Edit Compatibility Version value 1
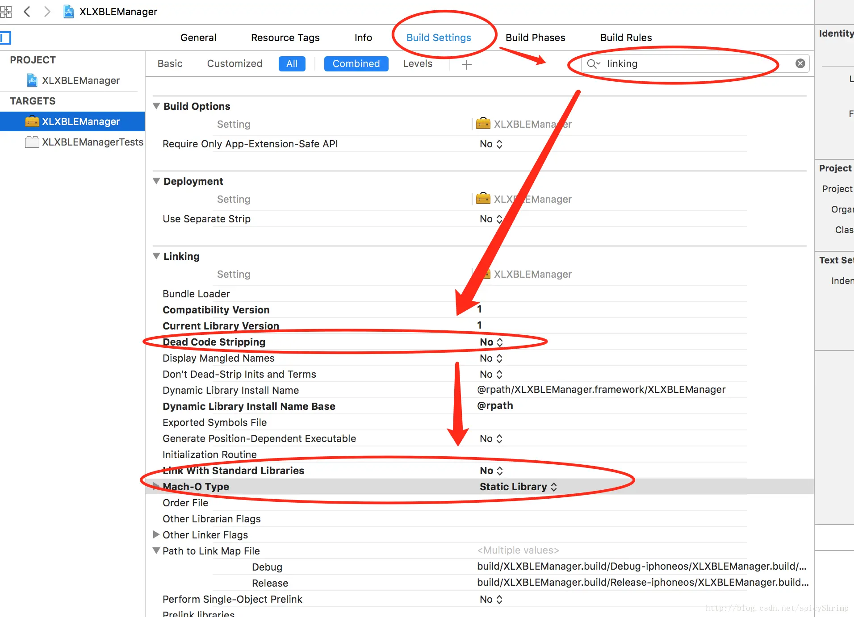The height and width of the screenshot is (617, 854). 479,309
